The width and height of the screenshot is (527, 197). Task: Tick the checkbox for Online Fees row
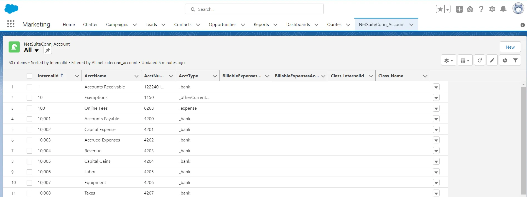coord(29,108)
